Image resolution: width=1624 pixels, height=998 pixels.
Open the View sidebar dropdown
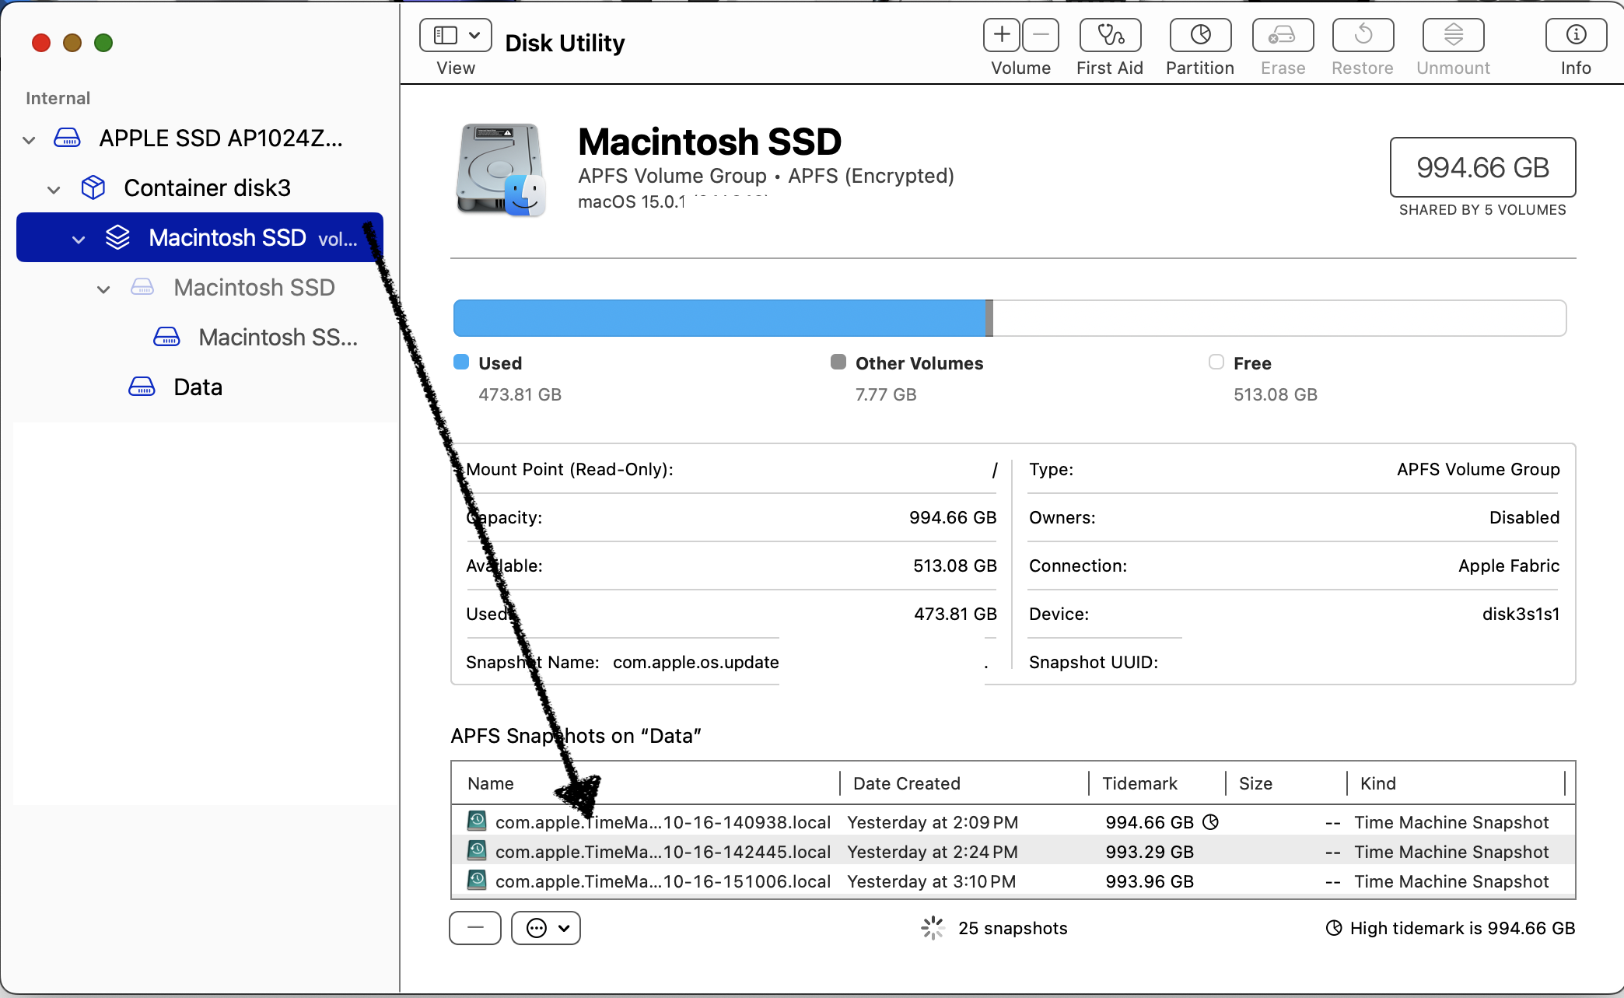point(456,36)
